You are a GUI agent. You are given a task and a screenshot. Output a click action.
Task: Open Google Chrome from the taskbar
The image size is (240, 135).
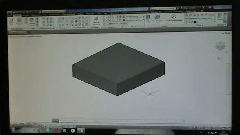(40, 130)
